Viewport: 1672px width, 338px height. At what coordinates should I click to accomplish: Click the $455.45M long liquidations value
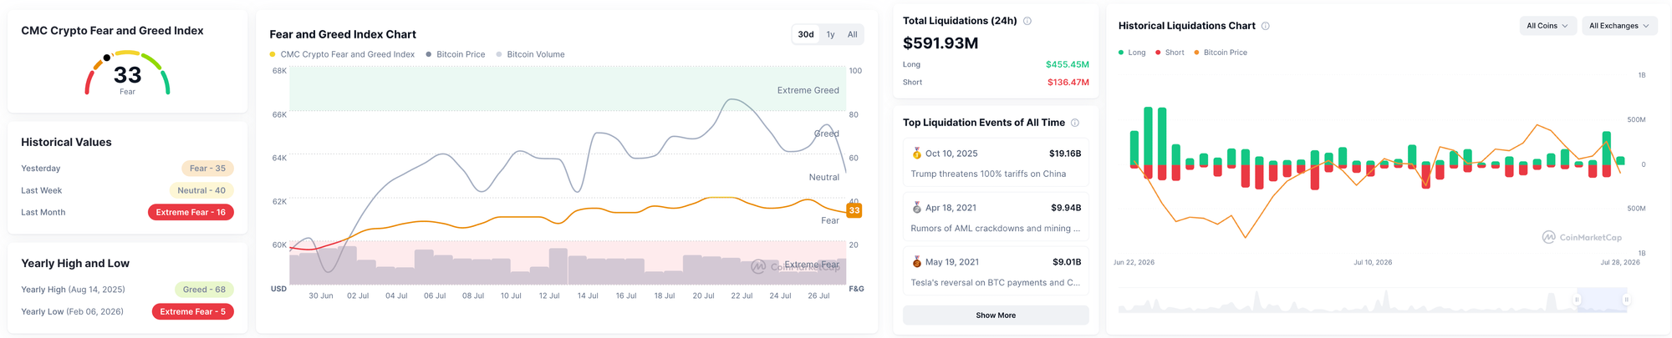(x=1068, y=64)
